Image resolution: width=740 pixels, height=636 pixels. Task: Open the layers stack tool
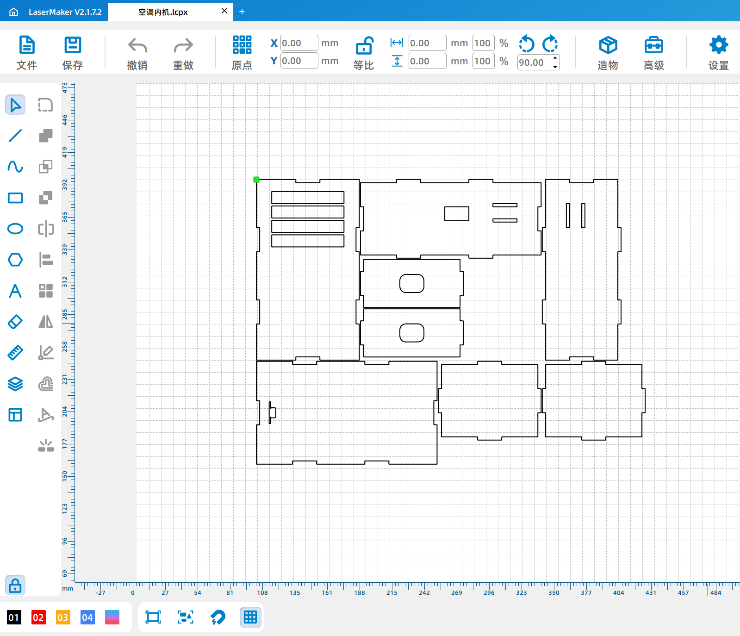15,384
